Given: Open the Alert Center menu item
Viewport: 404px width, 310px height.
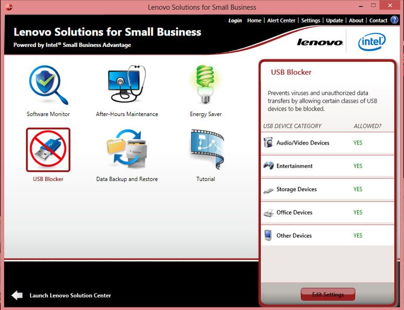Looking at the screenshot, I should click(x=281, y=20).
